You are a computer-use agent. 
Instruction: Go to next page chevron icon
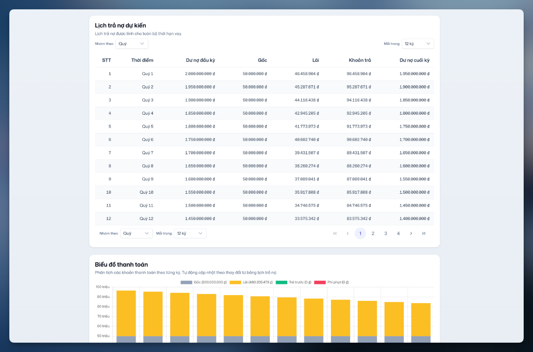(x=411, y=233)
